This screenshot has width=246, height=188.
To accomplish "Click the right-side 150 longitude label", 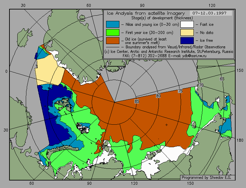I will 240,70.
